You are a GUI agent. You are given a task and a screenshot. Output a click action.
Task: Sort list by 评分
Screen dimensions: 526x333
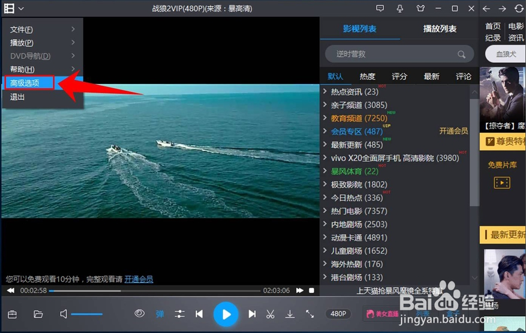(x=399, y=77)
